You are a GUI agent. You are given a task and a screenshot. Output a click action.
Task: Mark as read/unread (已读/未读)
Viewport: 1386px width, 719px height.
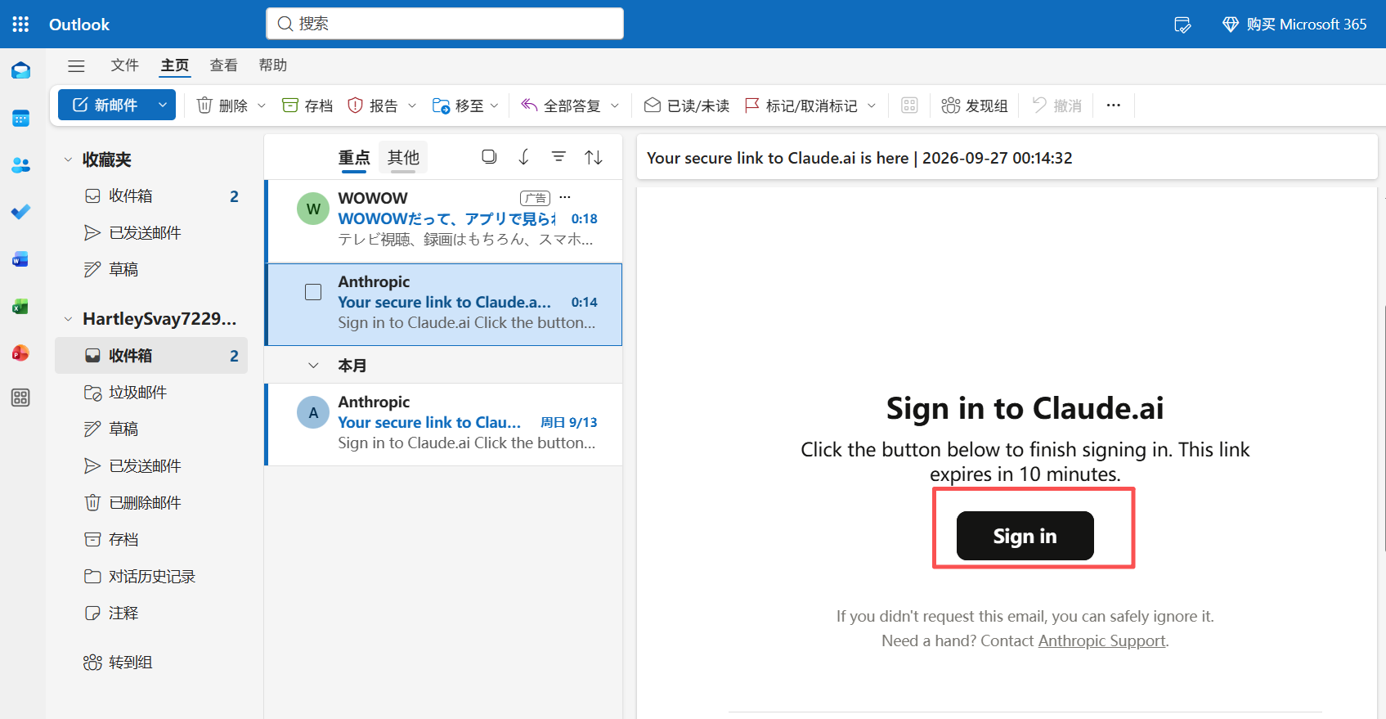(687, 106)
